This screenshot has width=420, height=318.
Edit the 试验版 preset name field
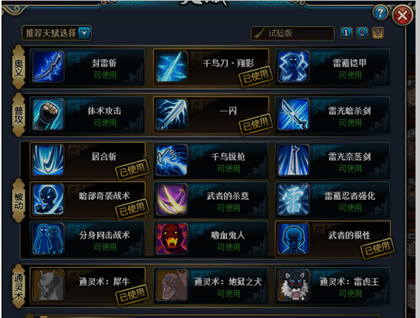(292, 33)
